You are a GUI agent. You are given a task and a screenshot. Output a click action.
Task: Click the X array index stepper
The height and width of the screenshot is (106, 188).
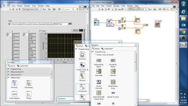coord(7,34)
